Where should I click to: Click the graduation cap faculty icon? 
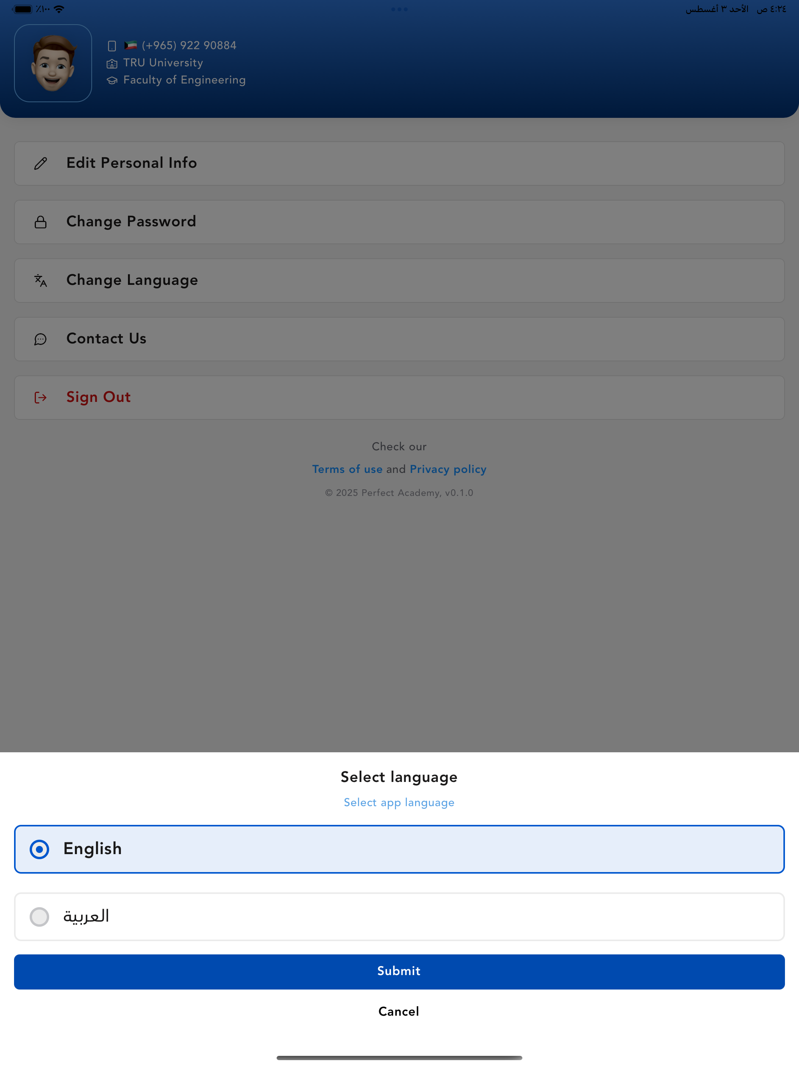[x=112, y=80]
